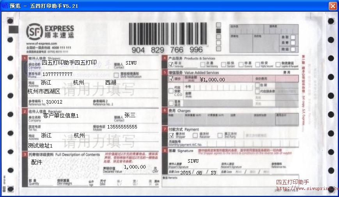Toggle the 即日 Same-day checkbox

click(171, 64)
